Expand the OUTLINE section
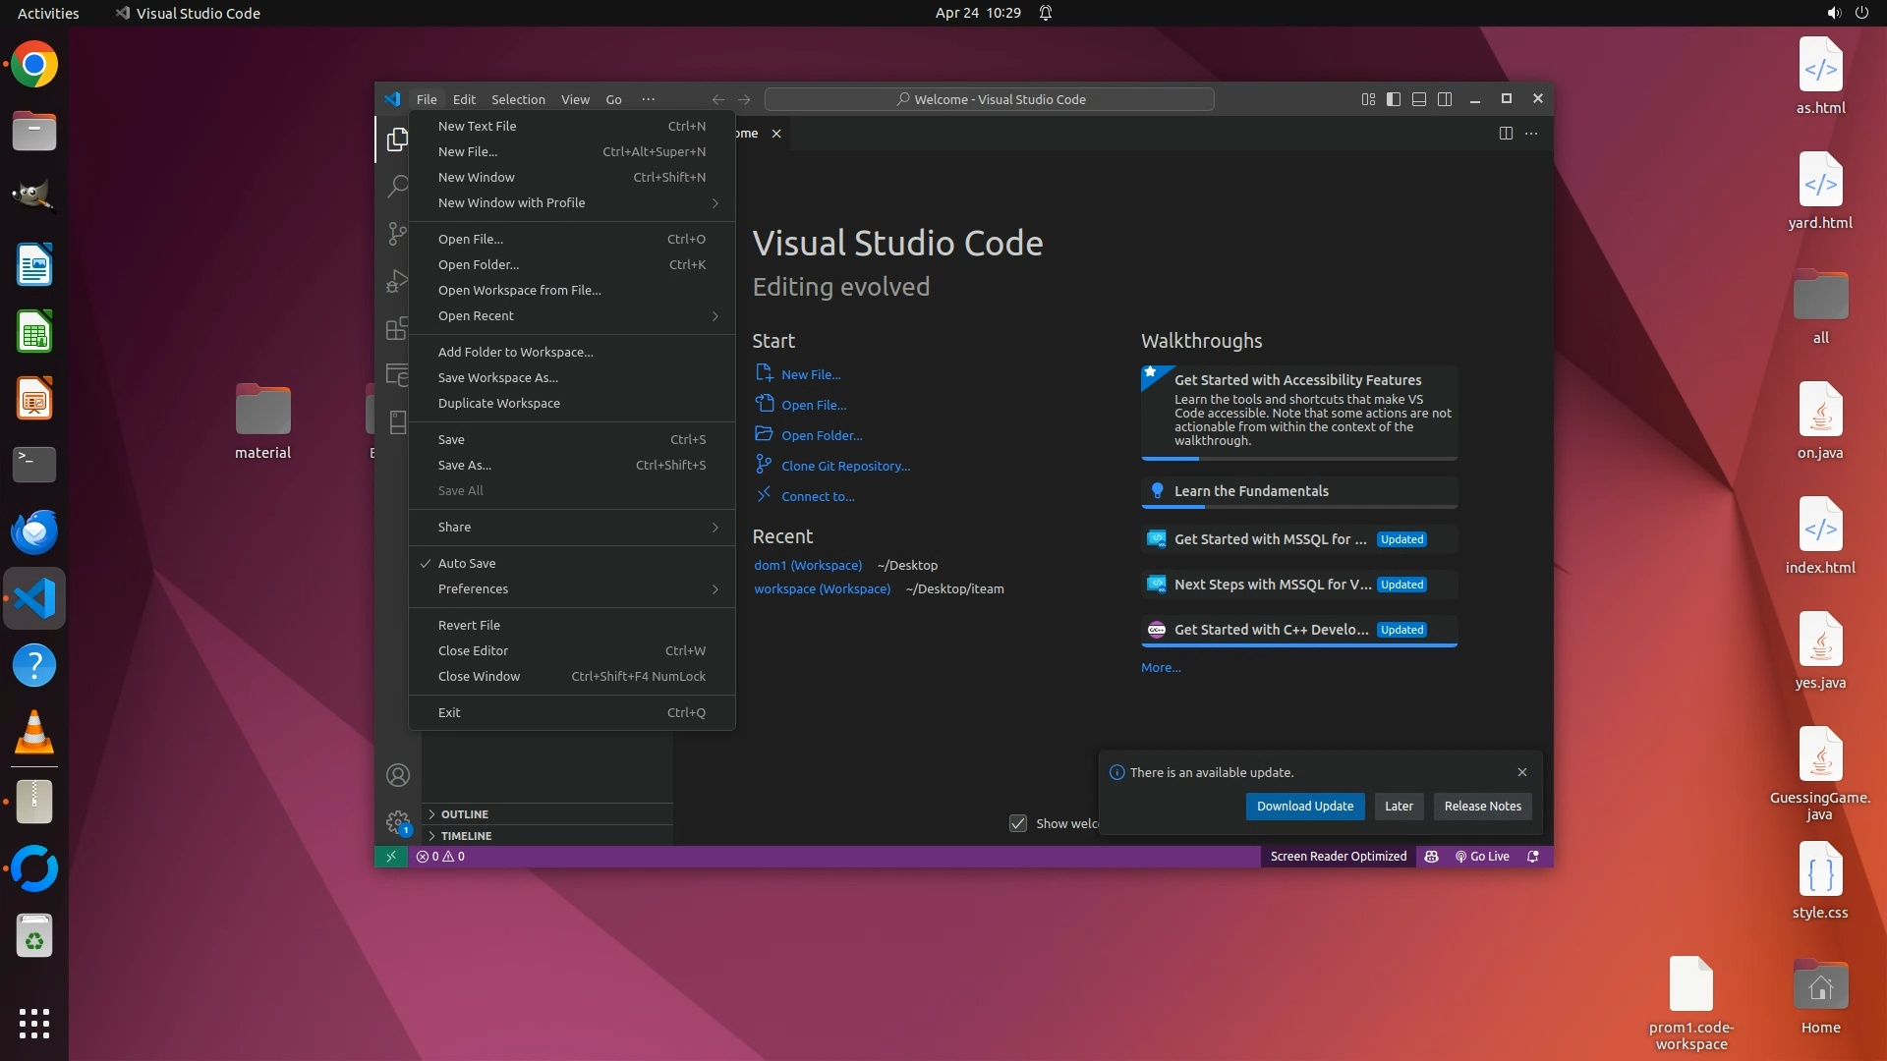The image size is (1887, 1061). click(x=465, y=814)
